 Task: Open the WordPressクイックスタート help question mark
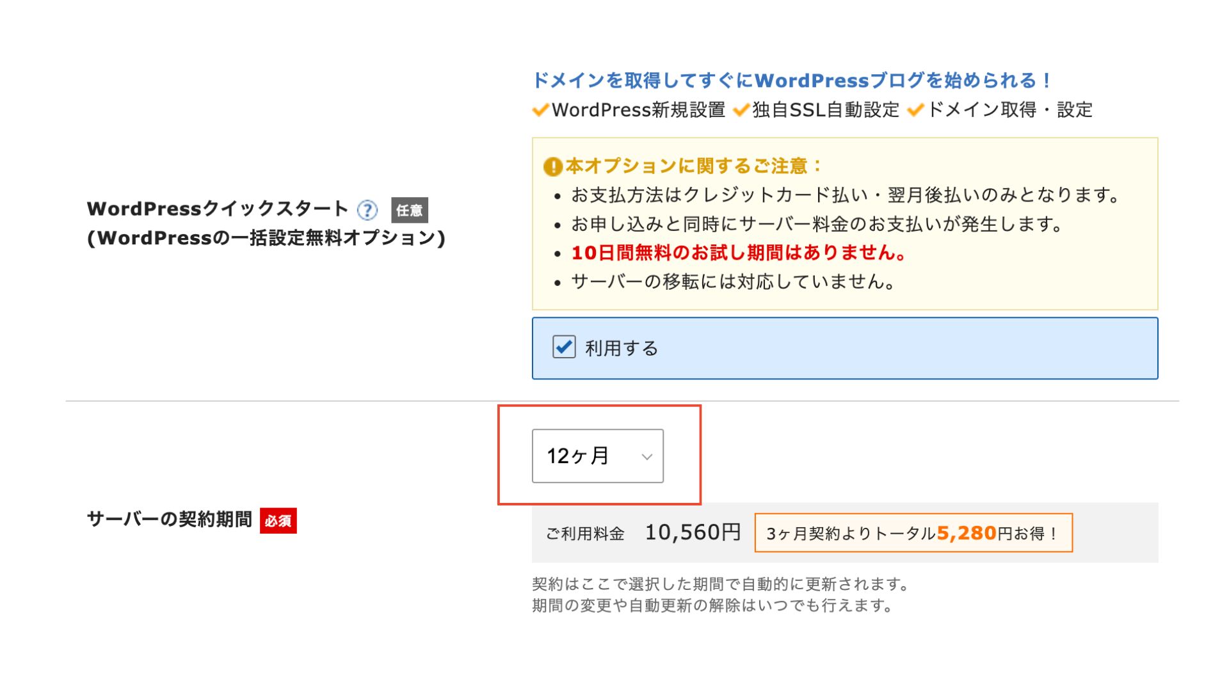367,210
